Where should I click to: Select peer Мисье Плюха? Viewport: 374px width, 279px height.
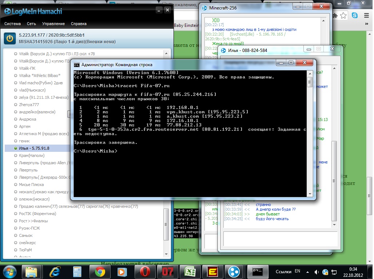pyautogui.click(x=31, y=185)
